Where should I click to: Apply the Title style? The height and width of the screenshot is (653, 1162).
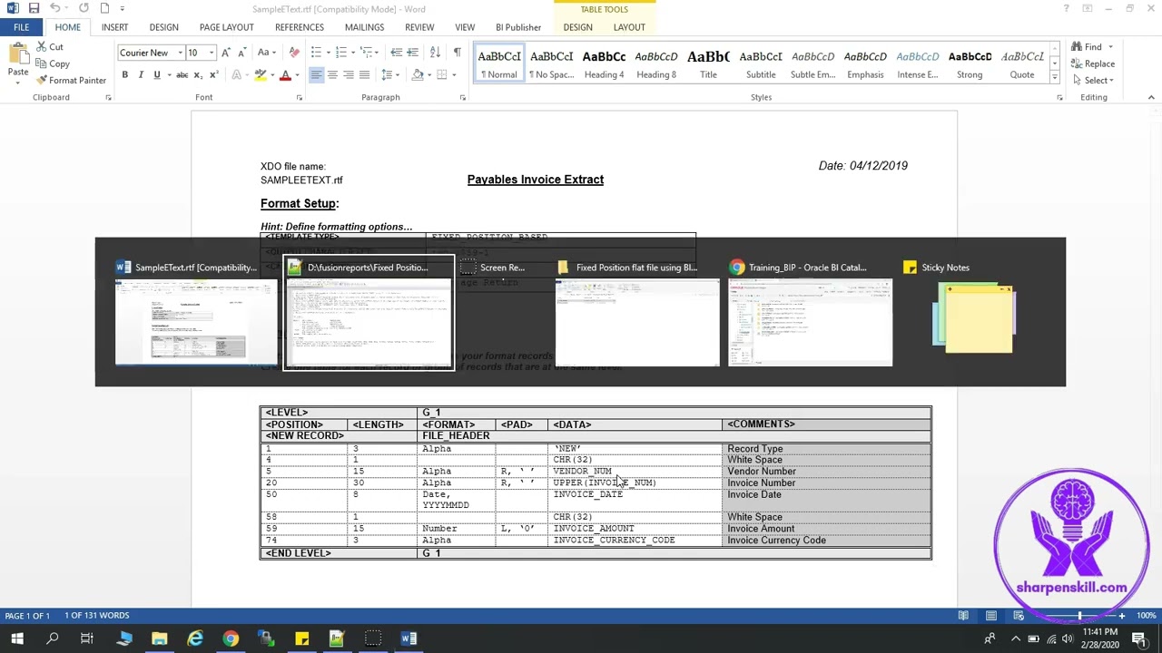point(708,63)
